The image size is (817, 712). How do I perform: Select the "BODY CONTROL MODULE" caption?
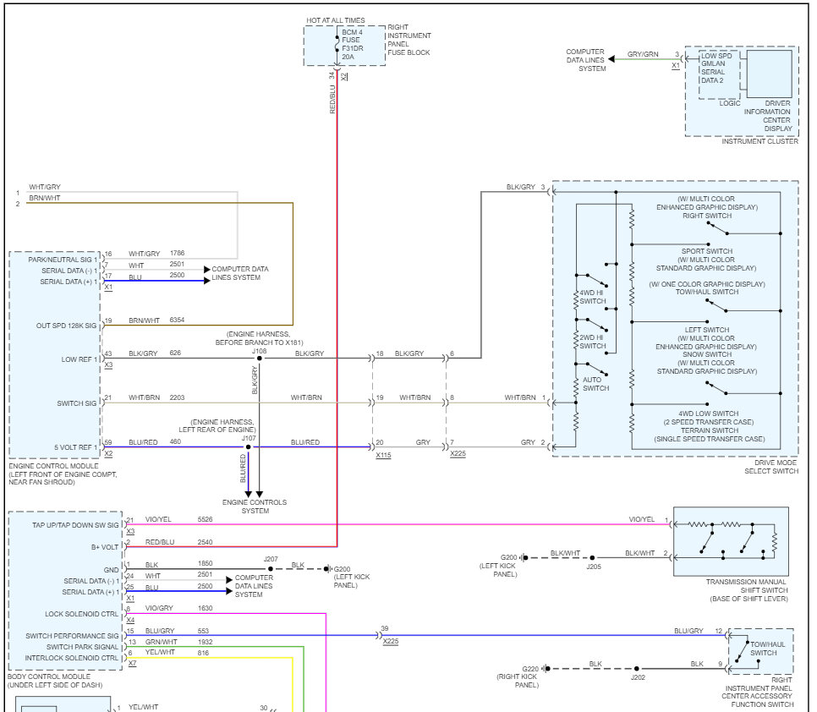tap(49, 676)
